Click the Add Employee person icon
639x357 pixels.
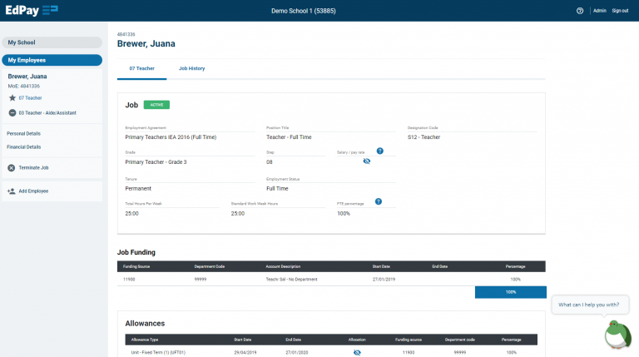point(12,191)
